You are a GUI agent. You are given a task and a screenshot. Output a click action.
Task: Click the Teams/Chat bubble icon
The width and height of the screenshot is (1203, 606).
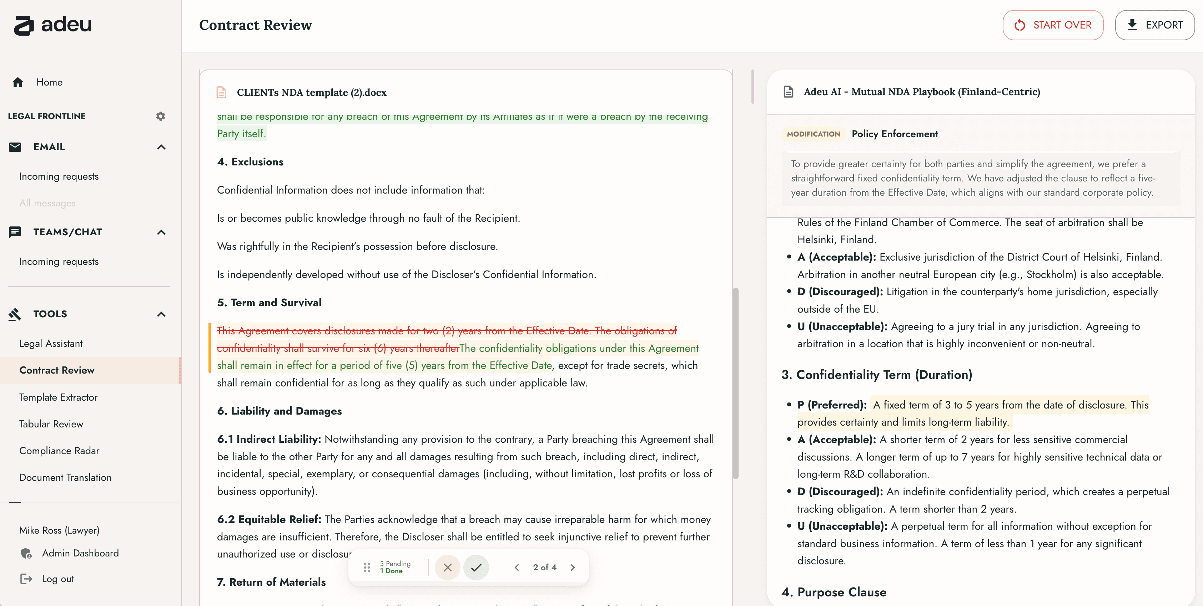click(15, 232)
